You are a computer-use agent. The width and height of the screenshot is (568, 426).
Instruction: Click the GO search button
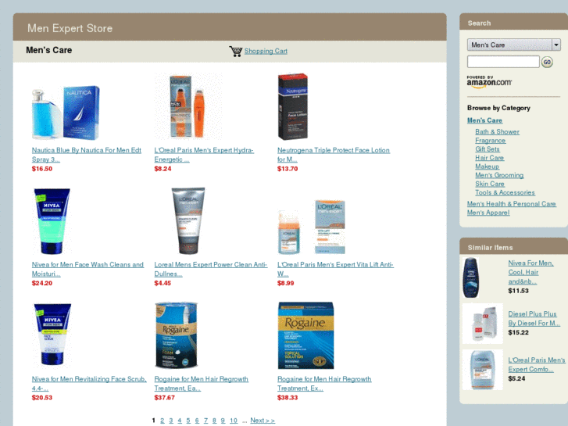click(x=547, y=62)
